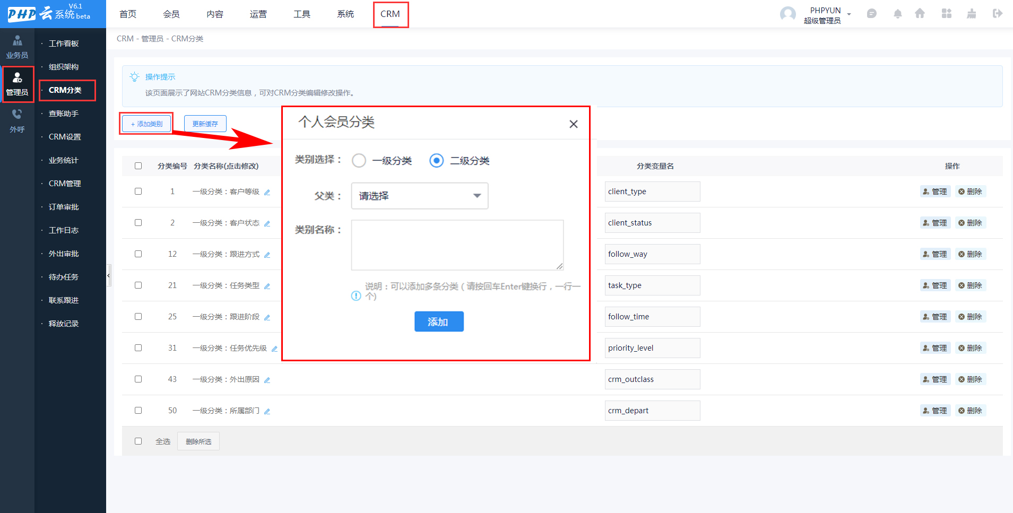Viewport: 1013px width, 513px height.
Task: Open 释放记录 in the side menu
Action: (x=64, y=324)
